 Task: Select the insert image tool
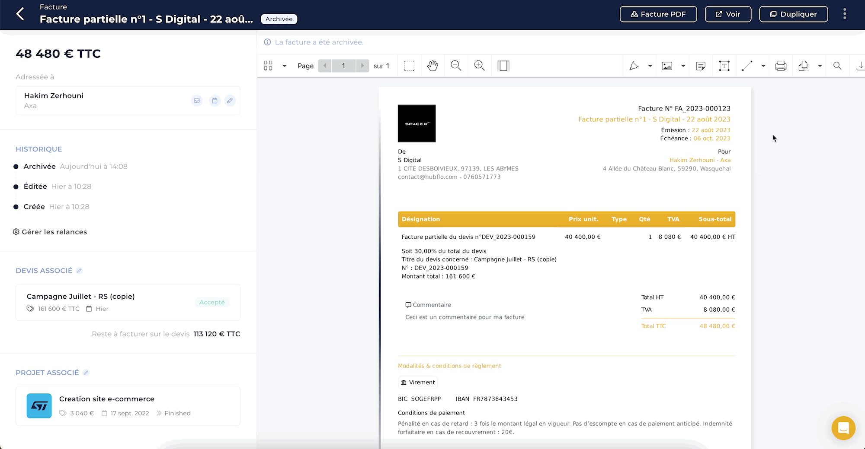667,66
